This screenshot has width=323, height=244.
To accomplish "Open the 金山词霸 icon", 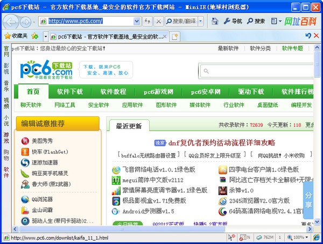I will [x=25, y=210].
